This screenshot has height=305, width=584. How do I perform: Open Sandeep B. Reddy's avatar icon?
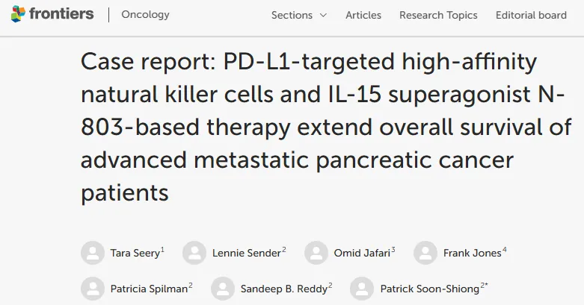[223, 289]
